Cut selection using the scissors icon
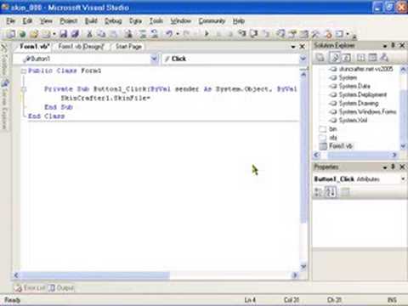Screen dimensions: 408x306 89,34
